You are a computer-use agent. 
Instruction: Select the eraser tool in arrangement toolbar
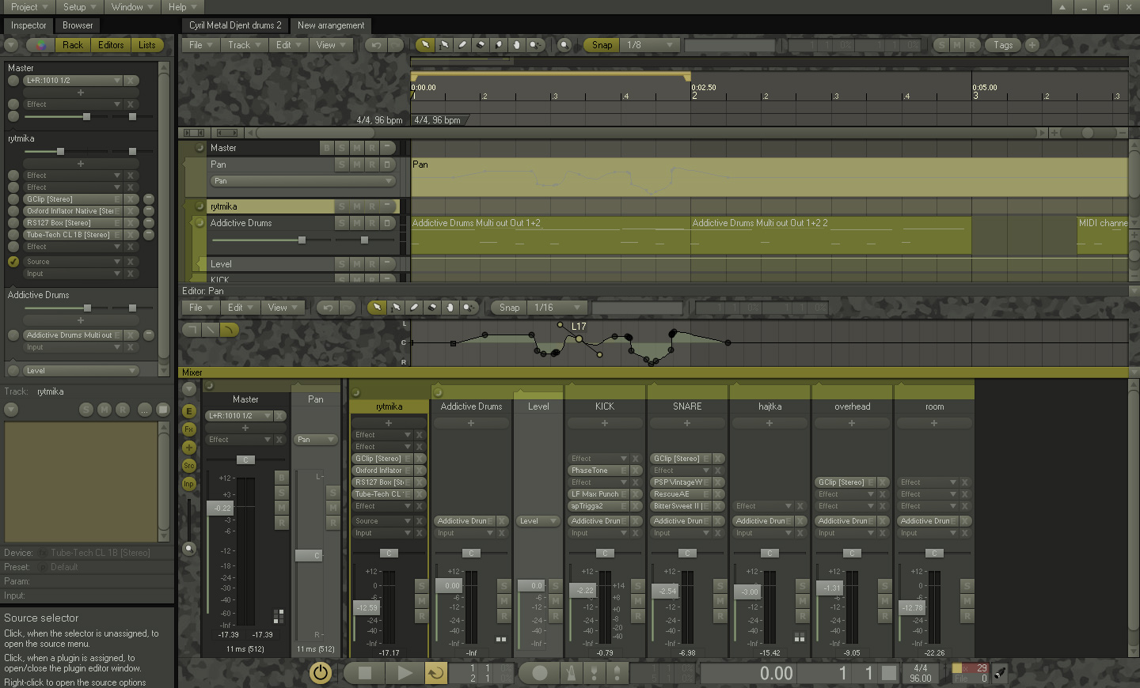coord(481,45)
